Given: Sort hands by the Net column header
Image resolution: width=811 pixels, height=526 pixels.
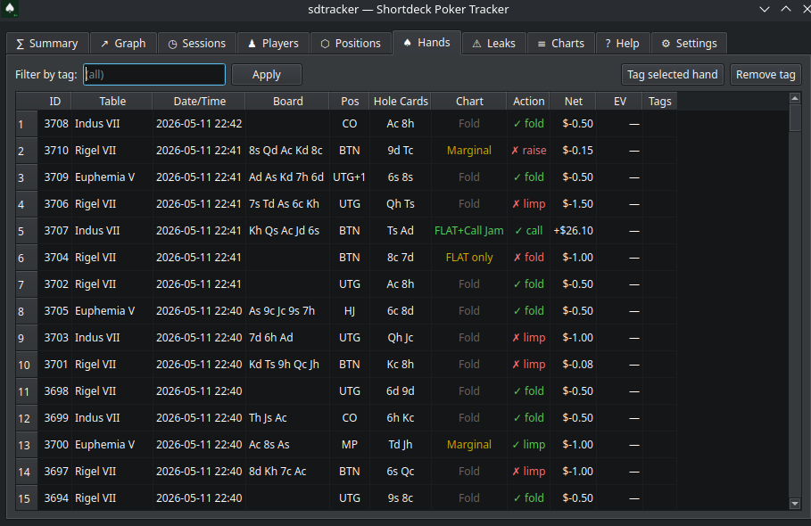Looking at the screenshot, I should point(573,102).
